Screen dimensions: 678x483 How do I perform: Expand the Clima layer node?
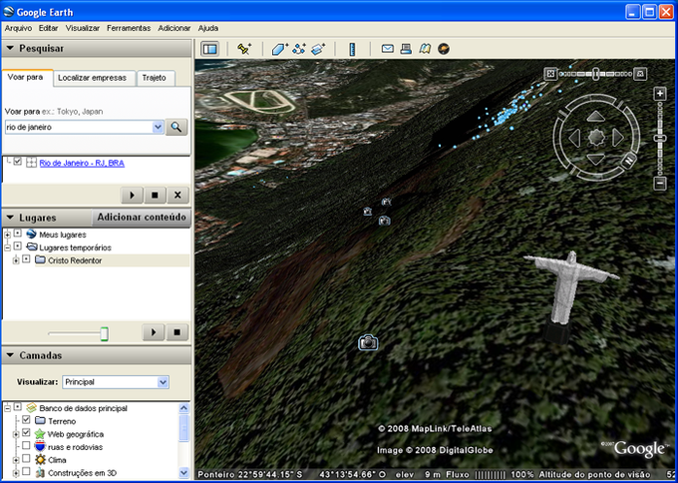click(16, 460)
